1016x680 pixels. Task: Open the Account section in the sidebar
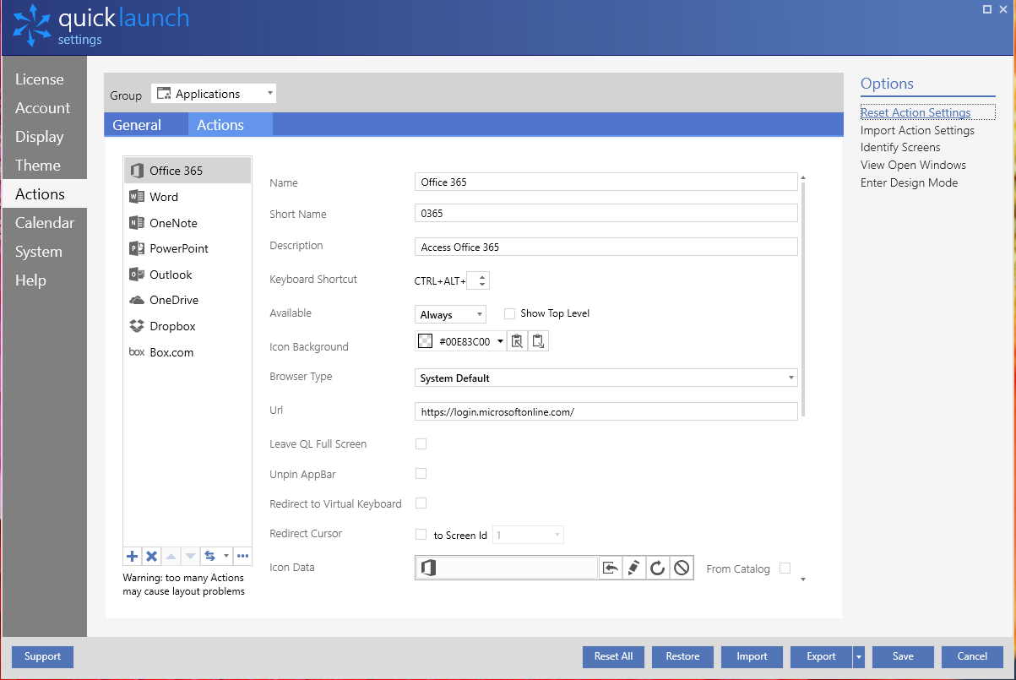[x=44, y=108]
